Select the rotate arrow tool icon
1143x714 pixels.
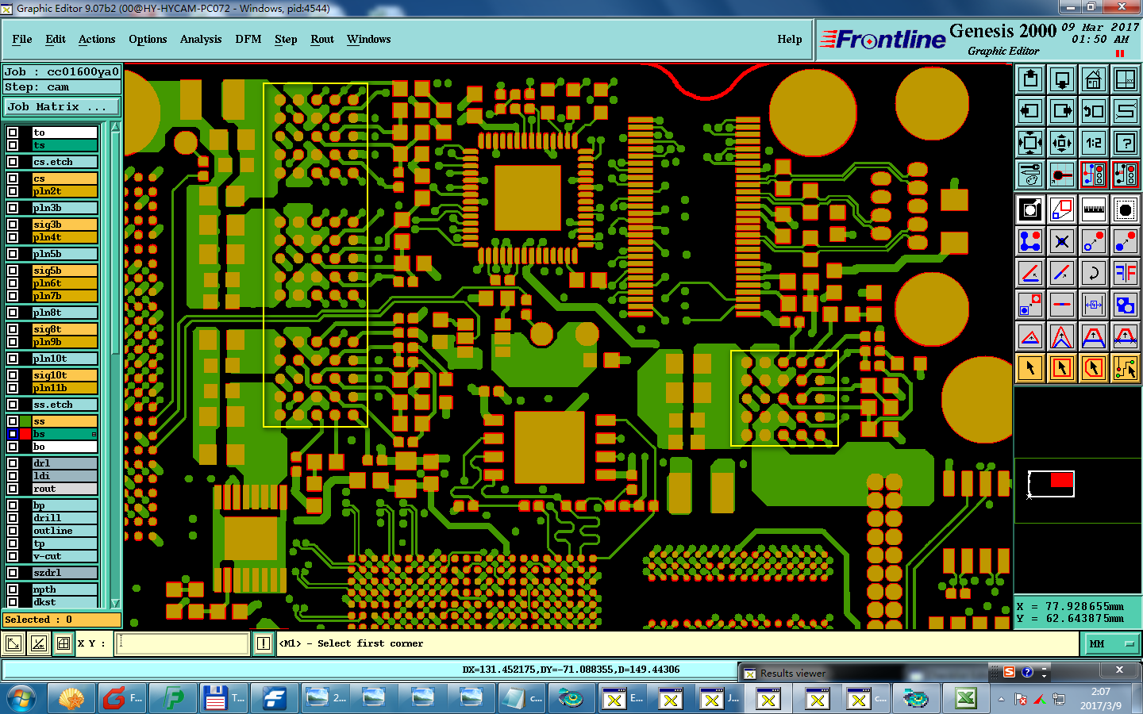click(1093, 273)
